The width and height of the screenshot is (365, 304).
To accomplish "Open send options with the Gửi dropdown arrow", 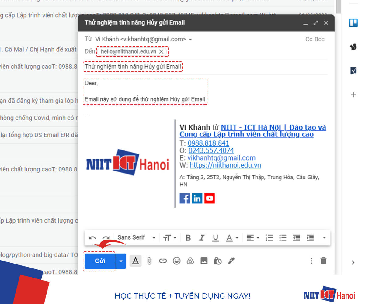I will tap(121, 261).
